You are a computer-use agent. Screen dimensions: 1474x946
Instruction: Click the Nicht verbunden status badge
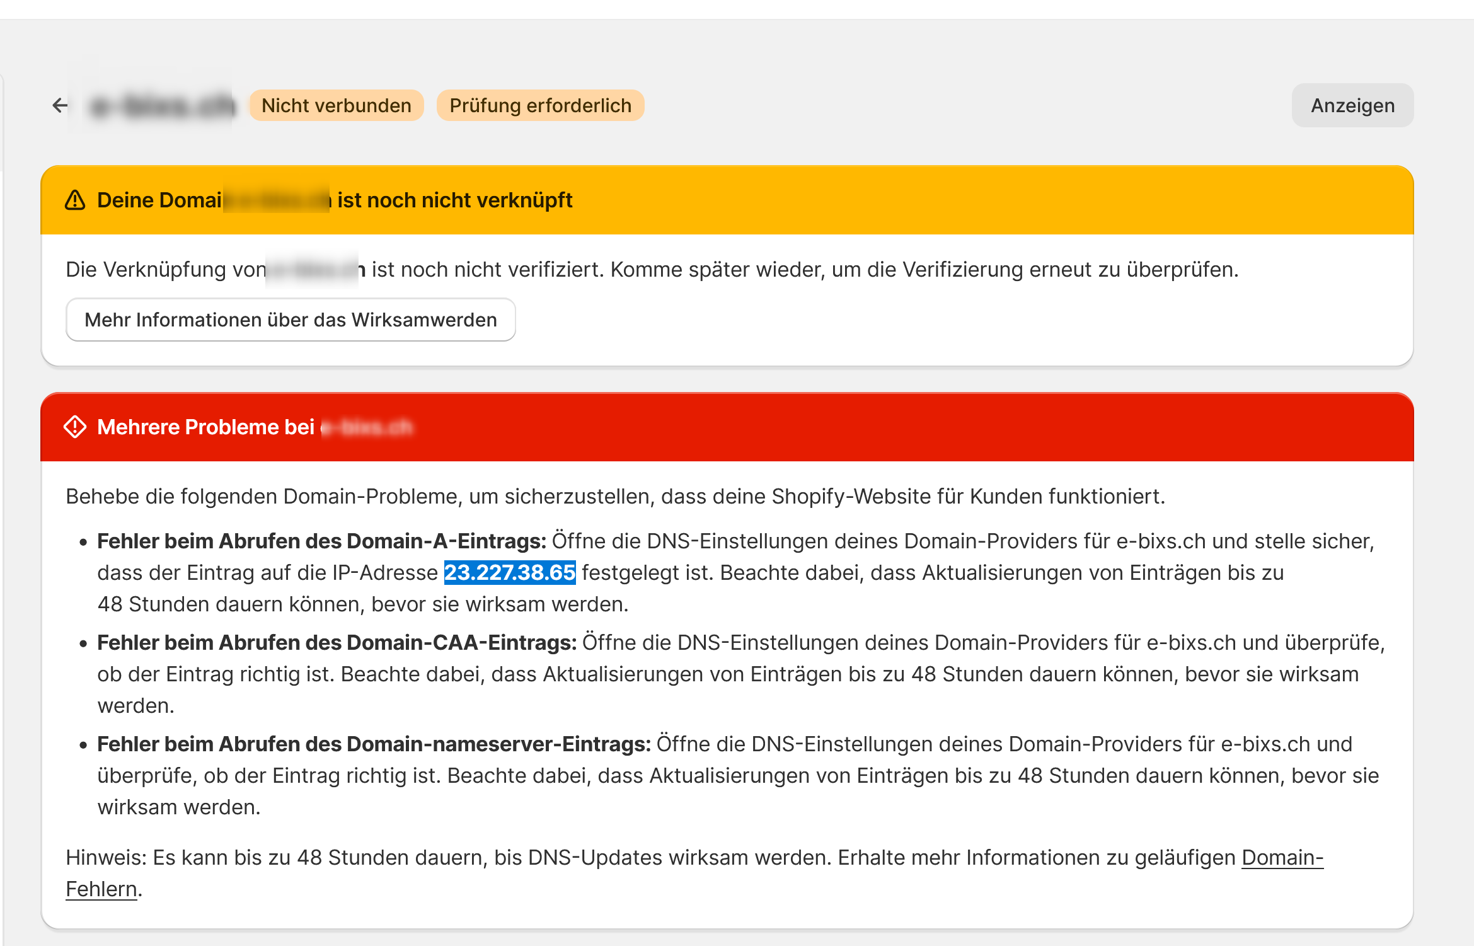(336, 105)
